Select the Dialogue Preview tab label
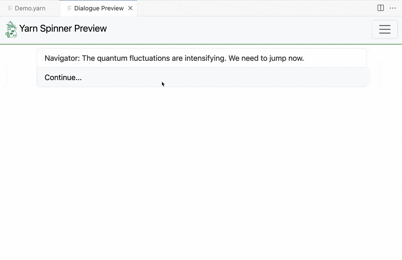The height and width of the screenshot is (260, 402). [99, 8]
